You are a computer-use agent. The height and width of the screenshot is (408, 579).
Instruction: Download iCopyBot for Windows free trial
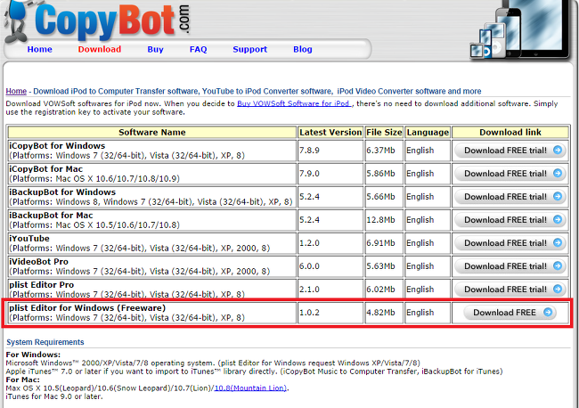click(x=510, y=151)
